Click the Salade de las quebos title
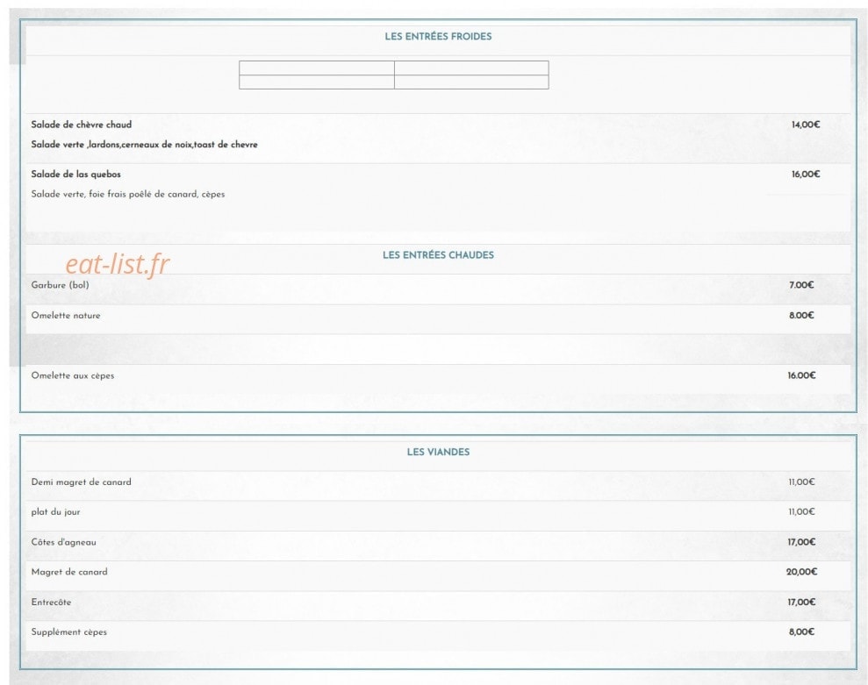868x685 pixels. [x=75, y=175]
